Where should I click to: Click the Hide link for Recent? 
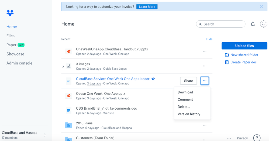(x=209, y=39)
